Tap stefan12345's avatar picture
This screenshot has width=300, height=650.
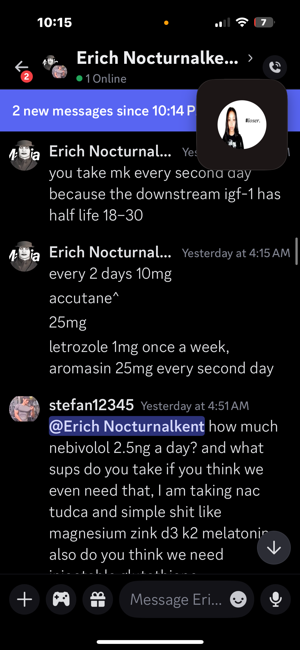coord(24,409)
